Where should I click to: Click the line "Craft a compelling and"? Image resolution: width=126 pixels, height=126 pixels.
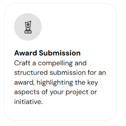tap(50, 63)
